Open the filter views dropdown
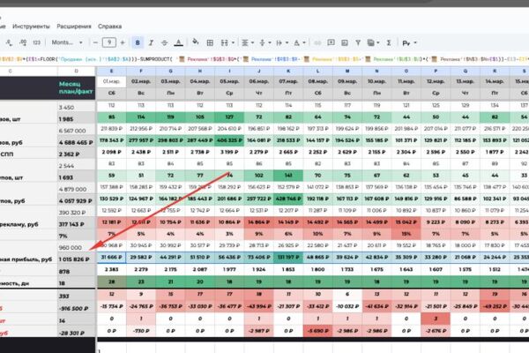This screenshot has width=529, height=353. (374, 42)
